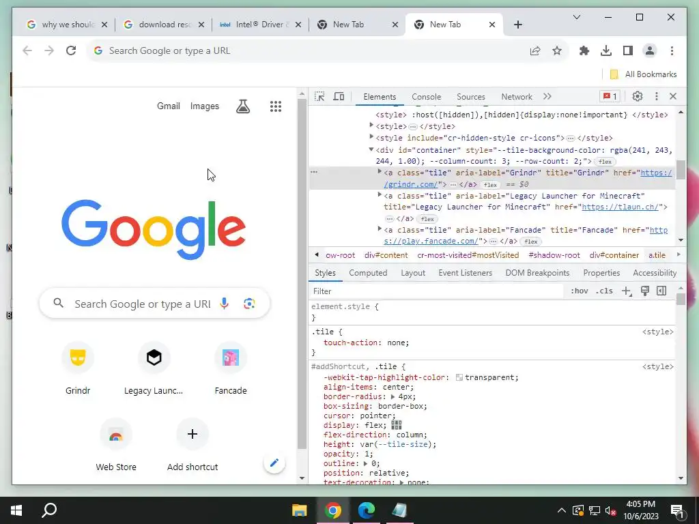
Task: Open the Google apps grid
Action: (276, 106)
